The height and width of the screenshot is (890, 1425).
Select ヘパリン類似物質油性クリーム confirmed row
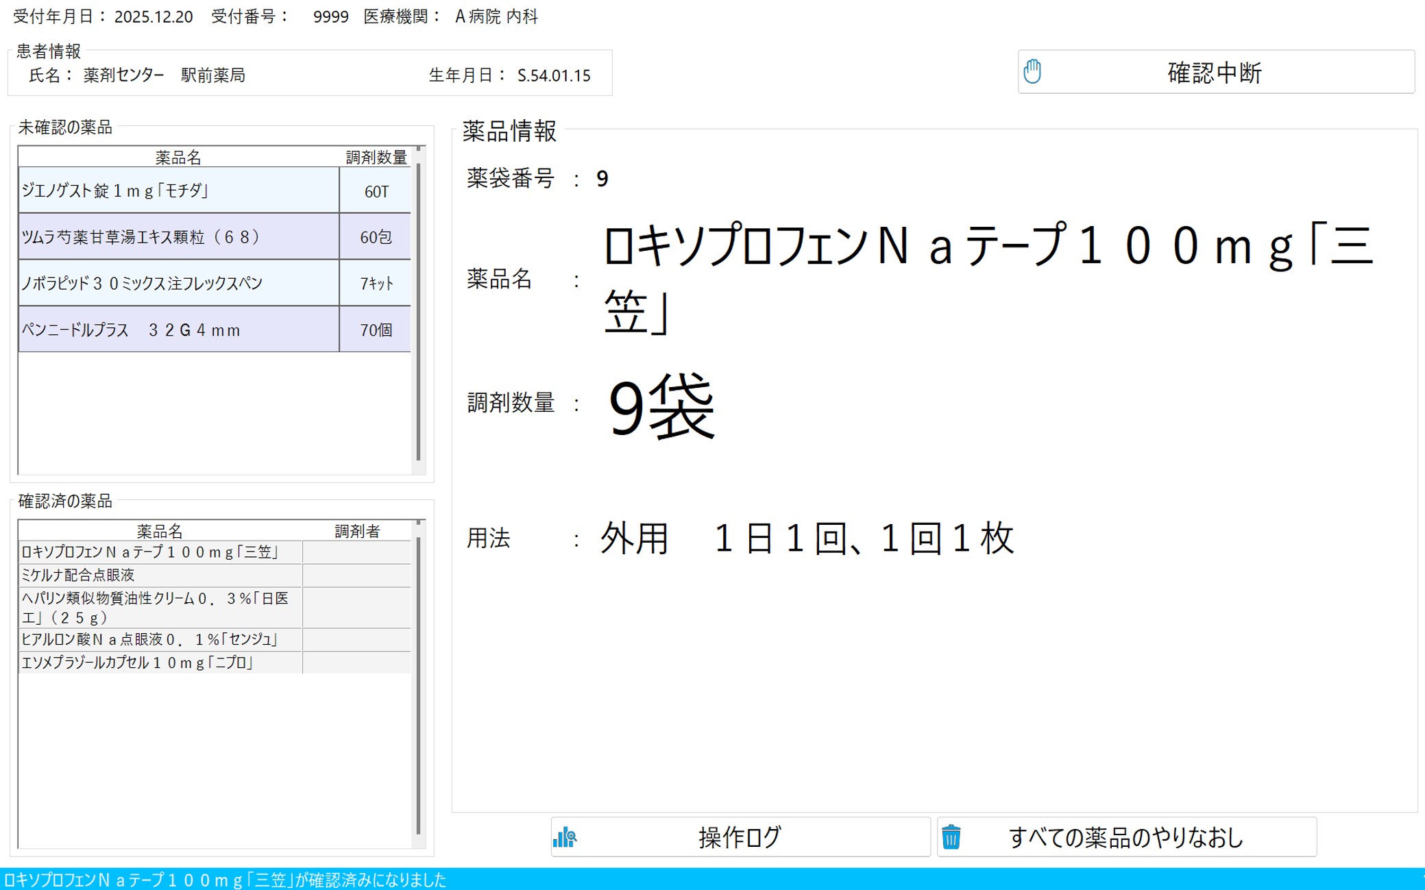[159, 608]
